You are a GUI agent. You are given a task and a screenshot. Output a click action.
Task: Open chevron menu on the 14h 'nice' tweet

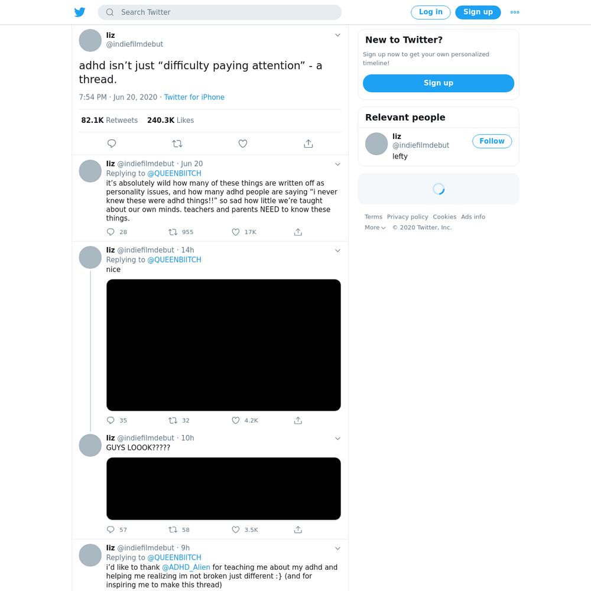337,251
